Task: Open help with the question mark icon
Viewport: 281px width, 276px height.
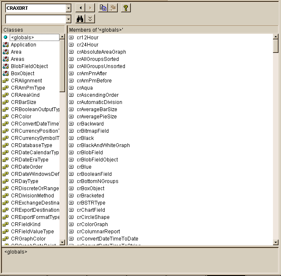Action: [126, 8]
